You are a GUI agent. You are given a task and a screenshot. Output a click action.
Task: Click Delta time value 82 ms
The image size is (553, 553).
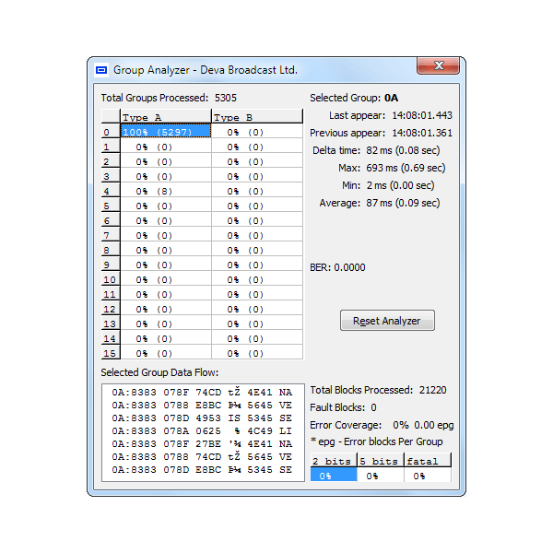(403, 150)
